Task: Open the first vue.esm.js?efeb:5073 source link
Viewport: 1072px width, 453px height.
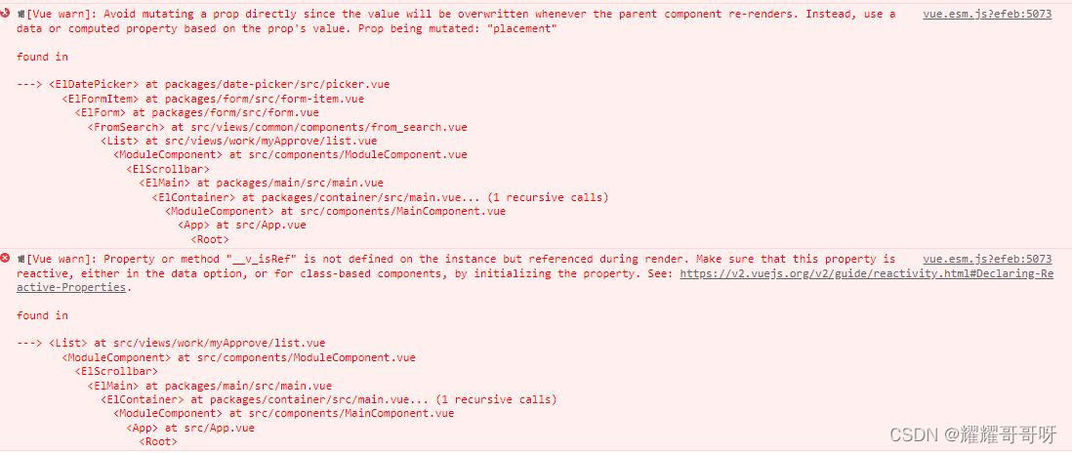Action: 986,14
